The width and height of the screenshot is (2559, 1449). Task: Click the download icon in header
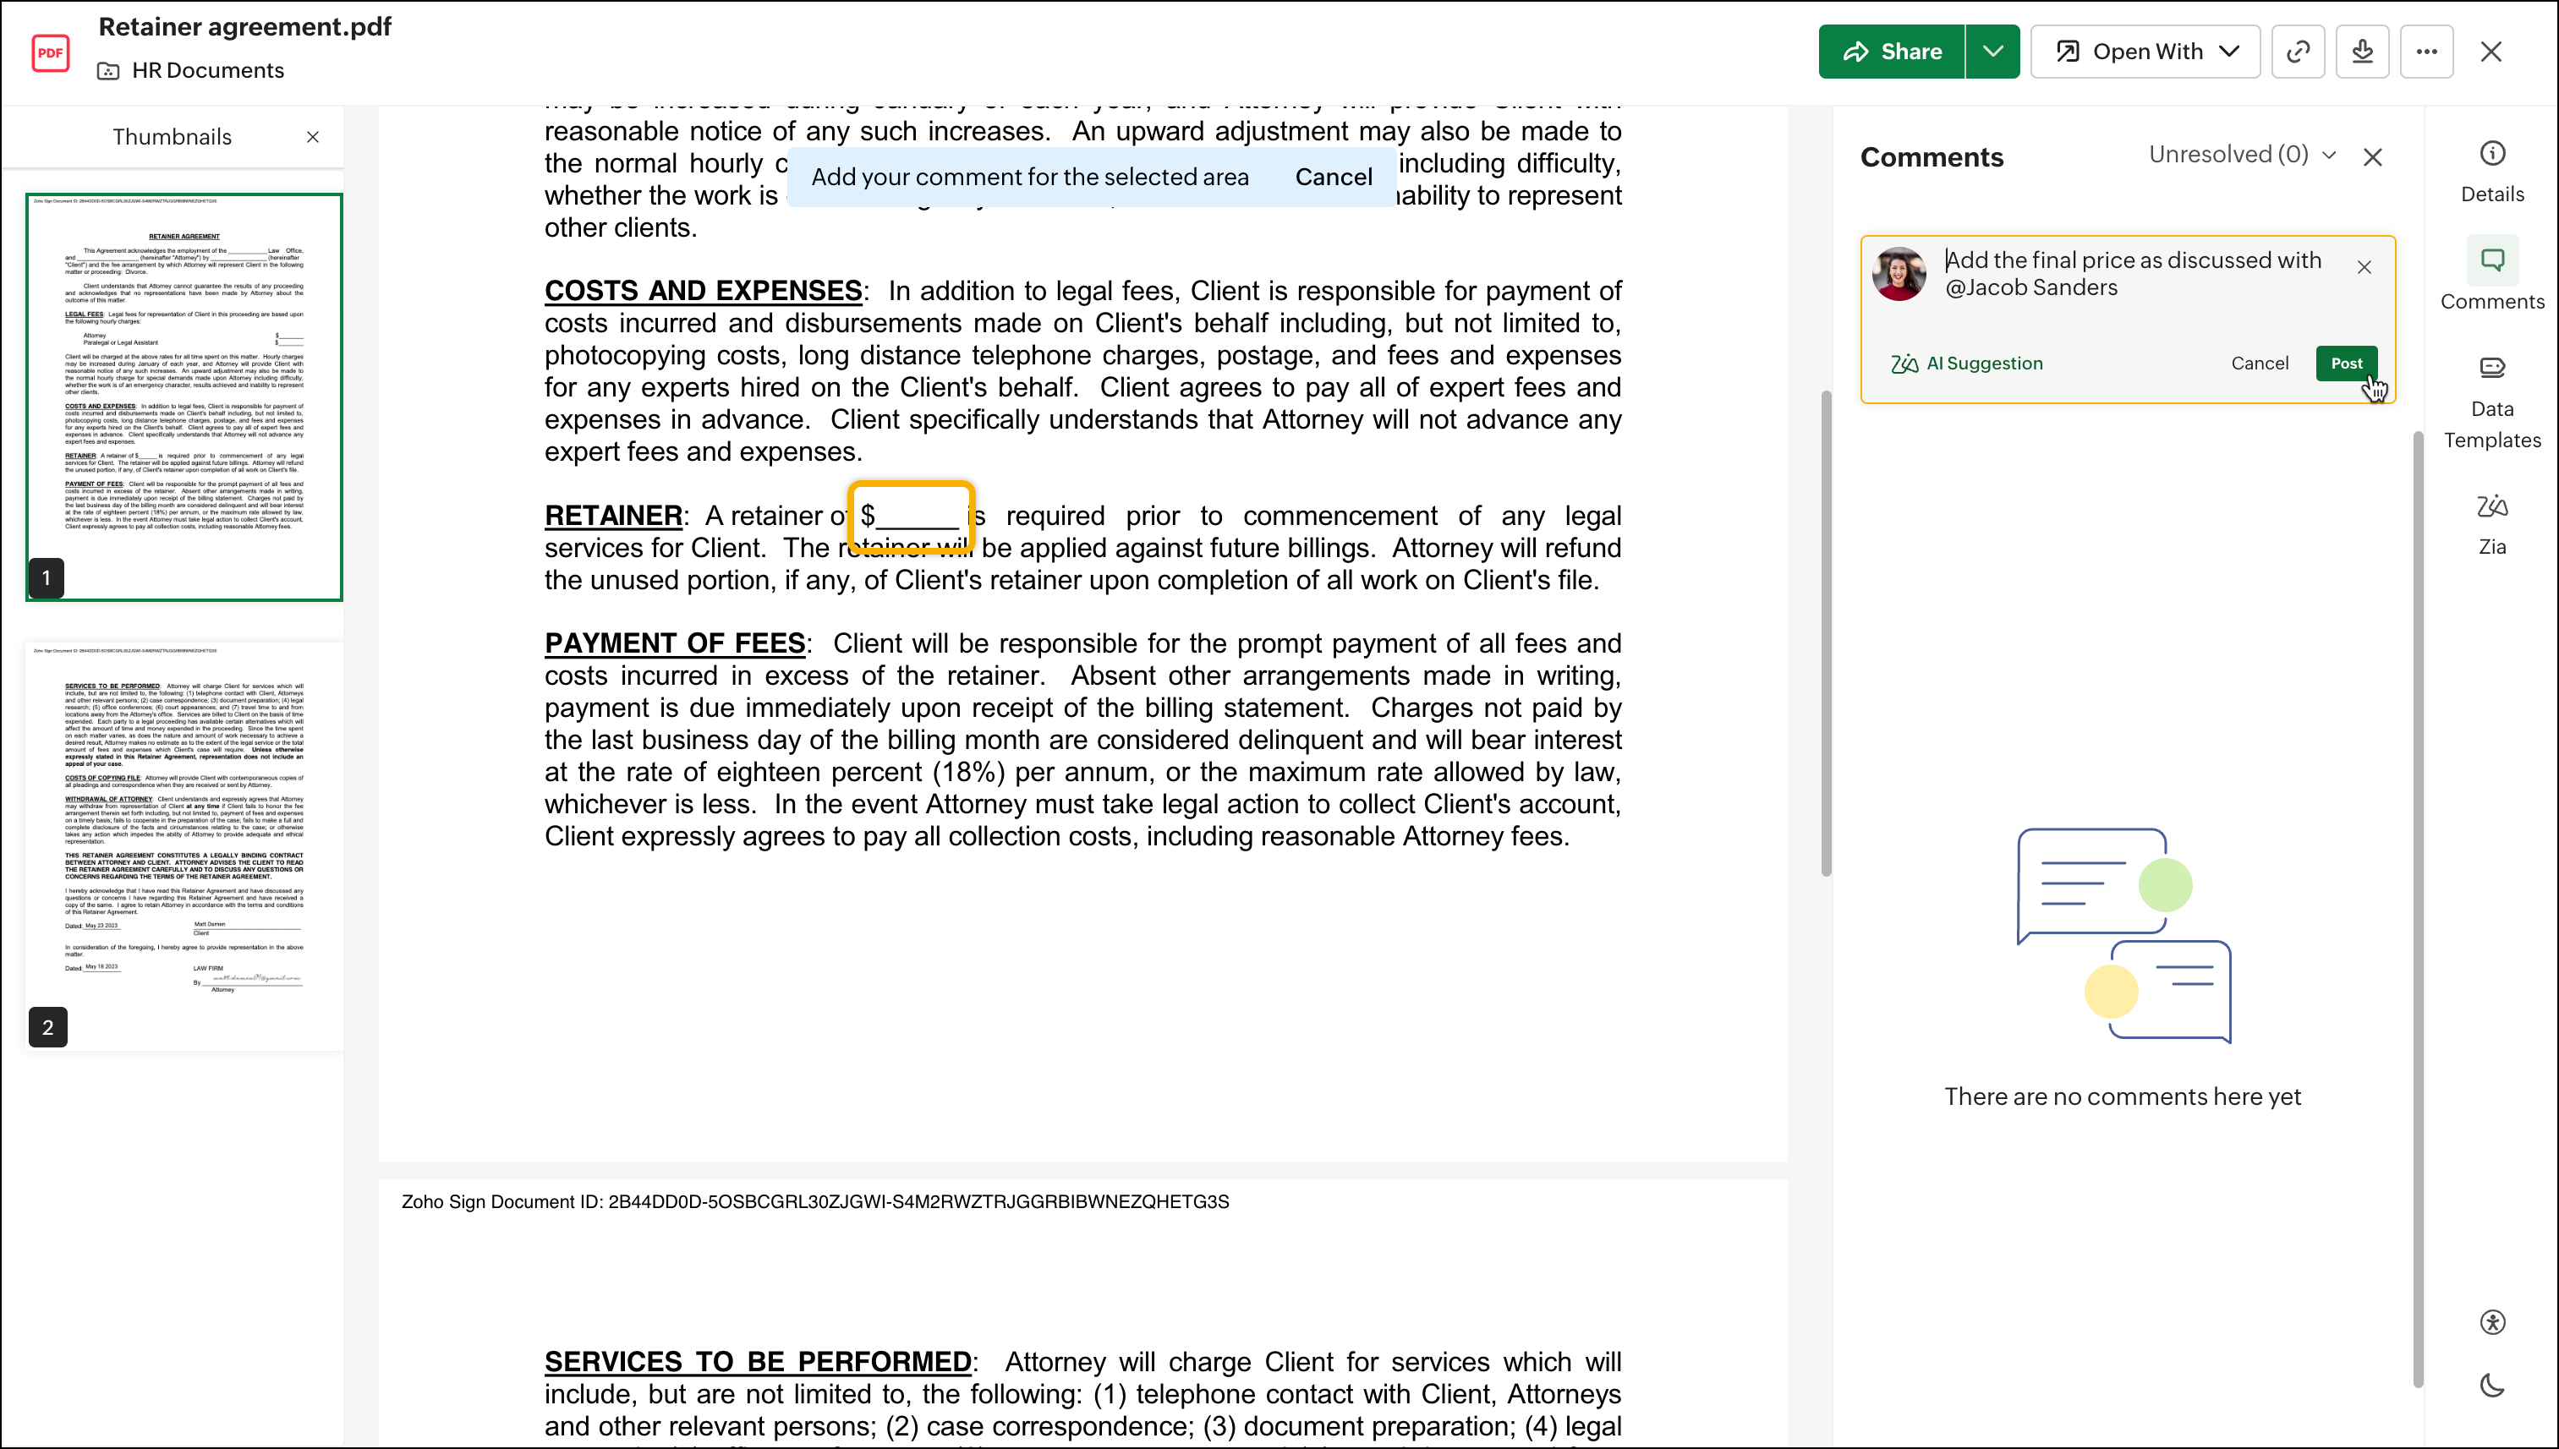pos(2362,52)
